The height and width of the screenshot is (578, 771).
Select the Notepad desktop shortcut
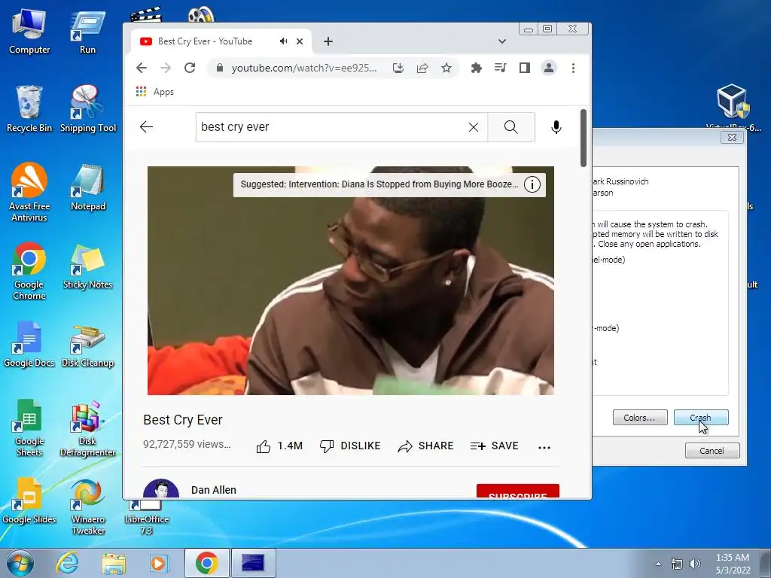pyautogui.click(x=88, y=187)
